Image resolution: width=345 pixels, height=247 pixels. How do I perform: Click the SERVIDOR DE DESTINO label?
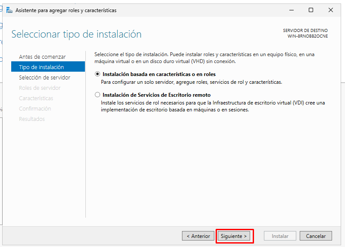(305, 30)
